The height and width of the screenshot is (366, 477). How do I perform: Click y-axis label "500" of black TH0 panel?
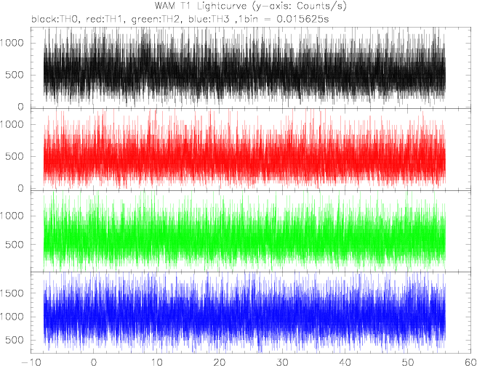(x=15, y=75)
